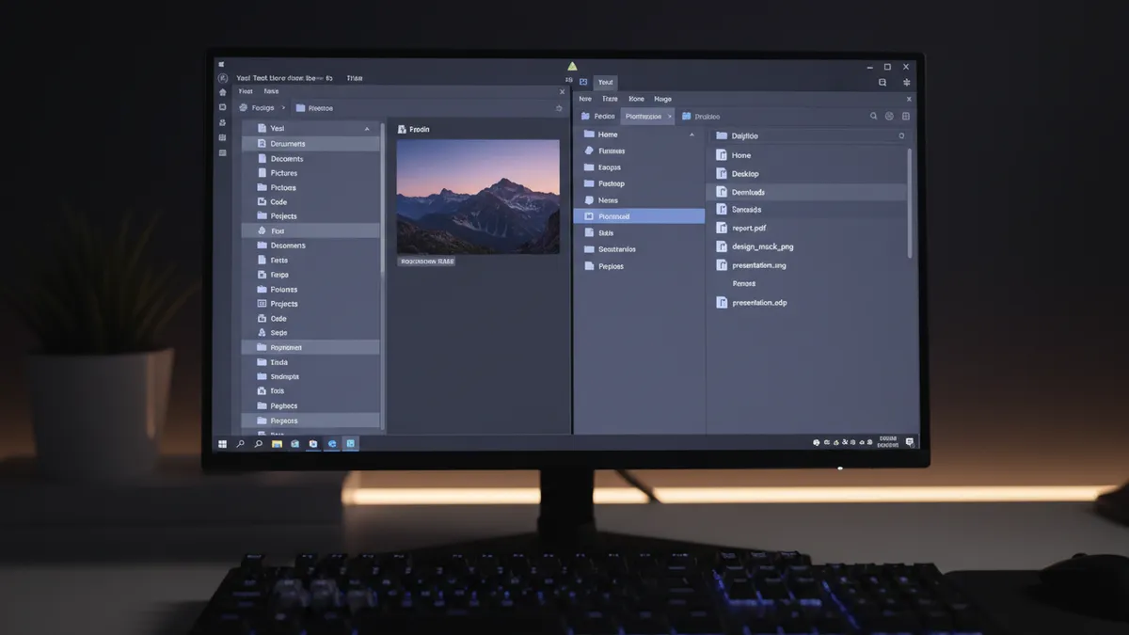Click the star favorite icon in left pane
Screen dimensions: 1129x635
coord(559,108)
